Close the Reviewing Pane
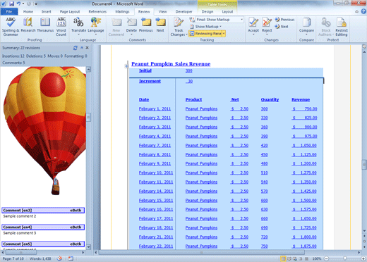This screenshot has width=367, height=262. pyautogui.click(x=87, y=48)
